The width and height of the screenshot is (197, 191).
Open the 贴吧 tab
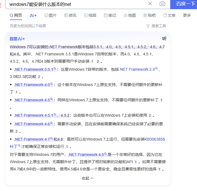(x=150, y=15)
